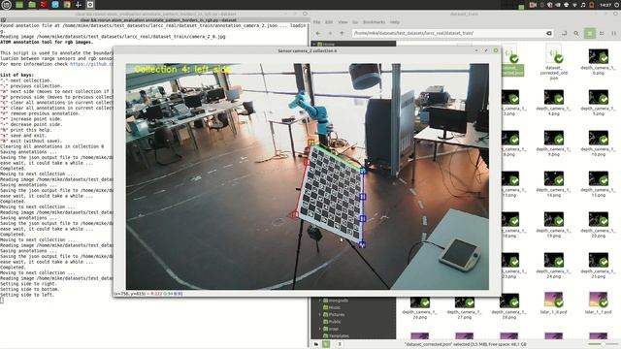The width and height of the screenshot is (621, 349).
Task: Adjust the icon zoom slider
Action: pyautogui.click(x=604, y=344)
